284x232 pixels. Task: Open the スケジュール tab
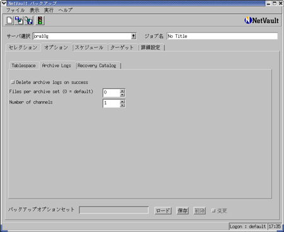pyautogui.click(x=89, y=47)
